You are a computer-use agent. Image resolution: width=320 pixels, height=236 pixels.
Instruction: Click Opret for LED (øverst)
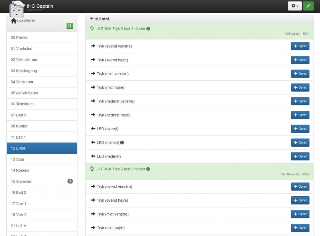(300, 129)
